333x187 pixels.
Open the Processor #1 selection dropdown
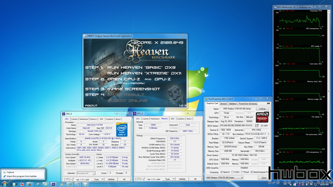tap(86, 173)
